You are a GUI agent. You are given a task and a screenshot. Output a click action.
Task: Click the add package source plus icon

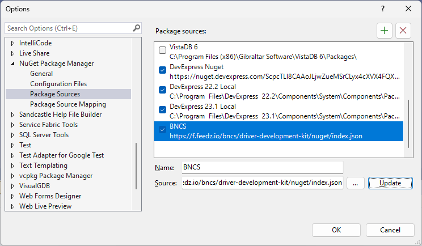pyautogui.click(x=385, y=31)
